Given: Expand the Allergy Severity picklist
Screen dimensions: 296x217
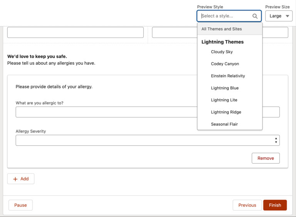Looking at the screenshot, I should click(x=147, y=140).
